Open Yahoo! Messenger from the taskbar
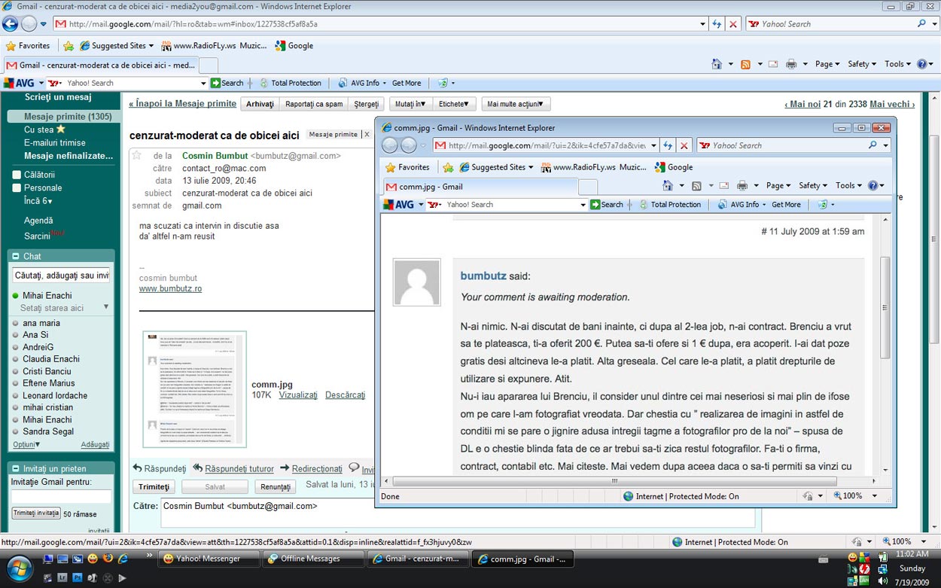The image size is (941, 588). pos(209,559)
